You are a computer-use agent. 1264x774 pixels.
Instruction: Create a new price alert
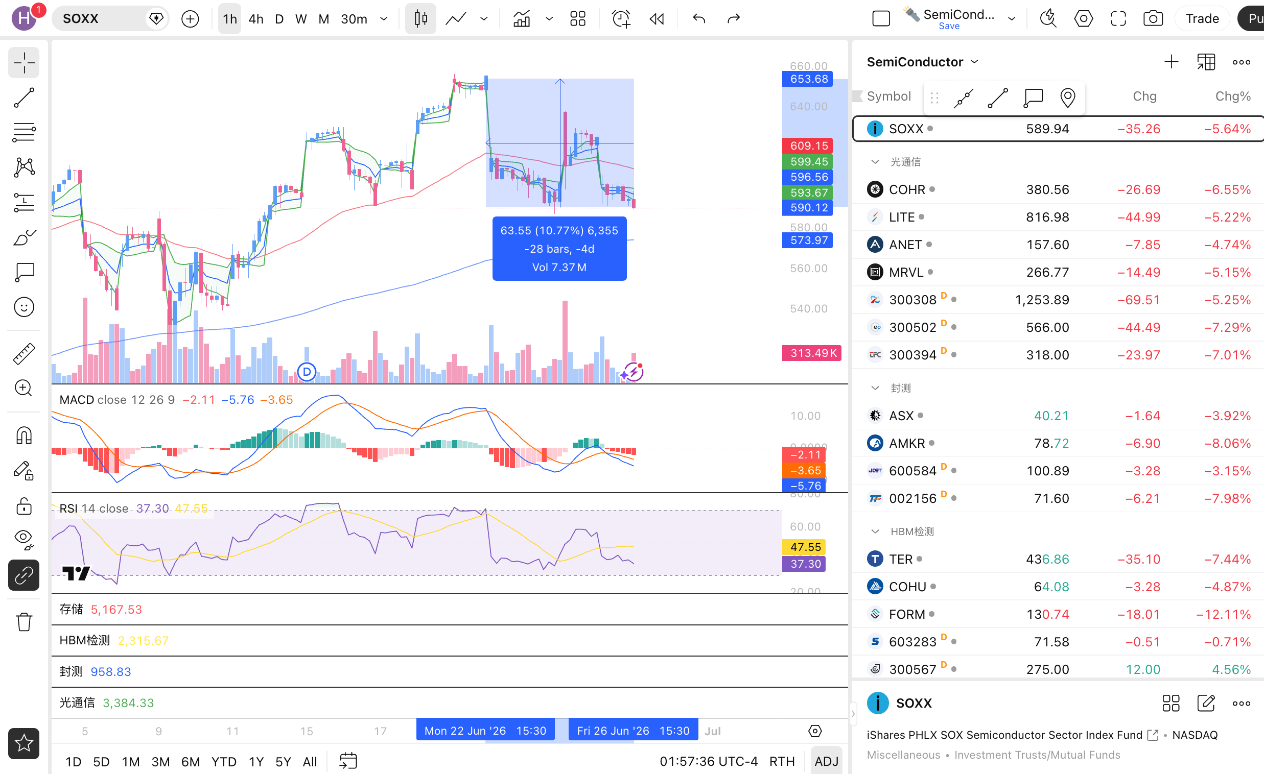(621, 19)
